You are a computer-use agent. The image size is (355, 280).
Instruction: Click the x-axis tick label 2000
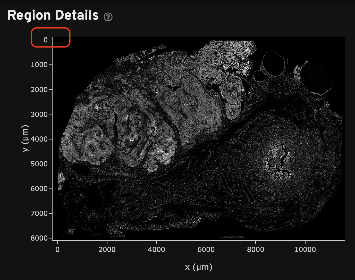click(107, 249)
